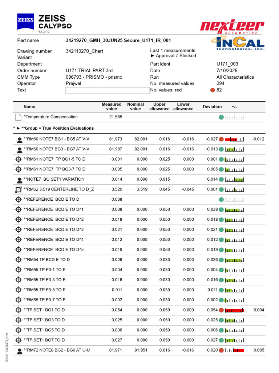Click the InCal technologies logo
This screenshot has width=279, height=373.
[x=238, y=43]
